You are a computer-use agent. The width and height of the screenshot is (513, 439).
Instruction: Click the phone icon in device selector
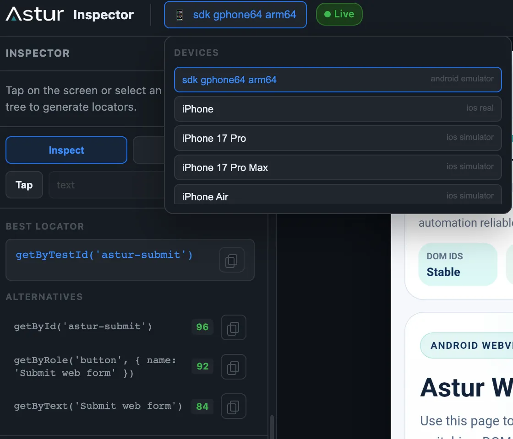180,15
